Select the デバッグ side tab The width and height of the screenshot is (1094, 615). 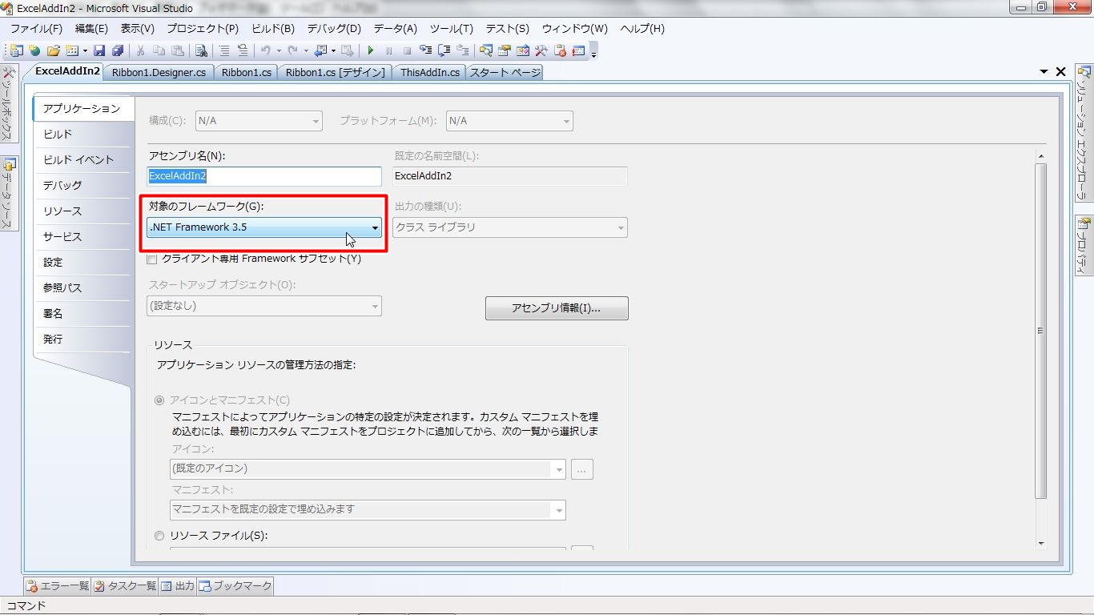(82, 186)
